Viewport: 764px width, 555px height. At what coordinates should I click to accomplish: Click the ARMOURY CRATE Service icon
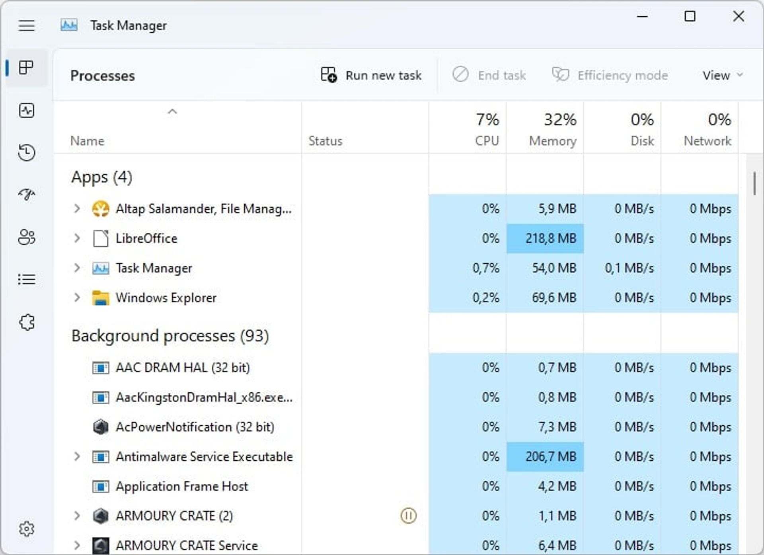(100, 545)
